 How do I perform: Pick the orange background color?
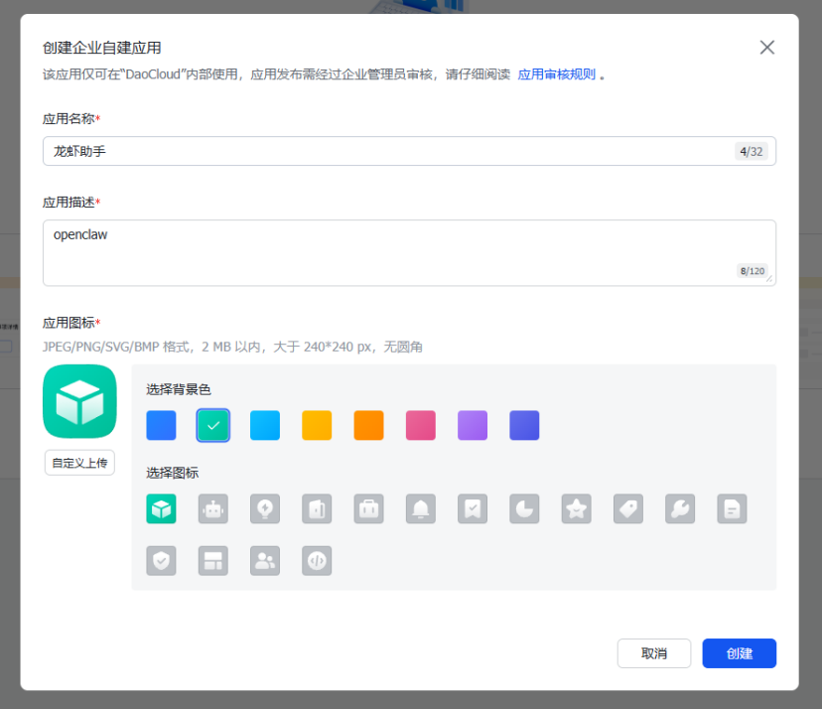[x=368, y=425]
